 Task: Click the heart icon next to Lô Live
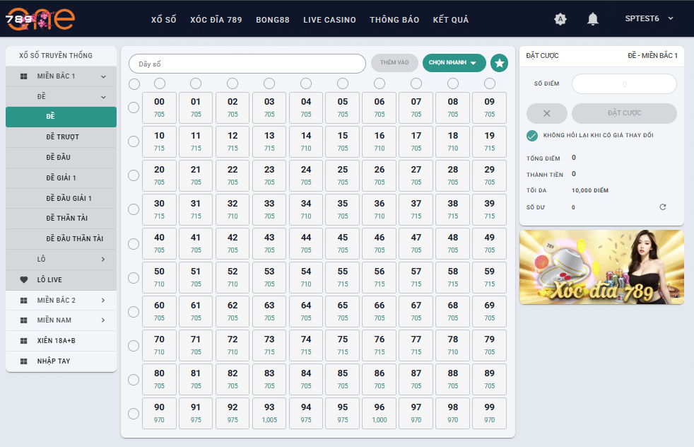click(24, 279)
